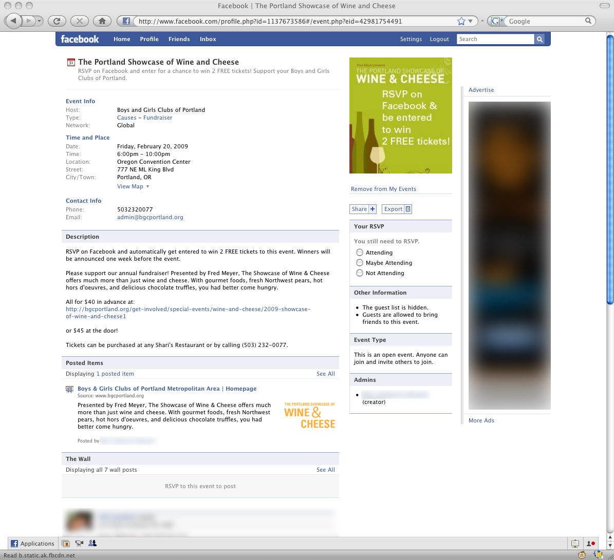This screenshot has height=560, width=614.
Task: Open the notifications icon in bottom bar
Action: [575, 544]
